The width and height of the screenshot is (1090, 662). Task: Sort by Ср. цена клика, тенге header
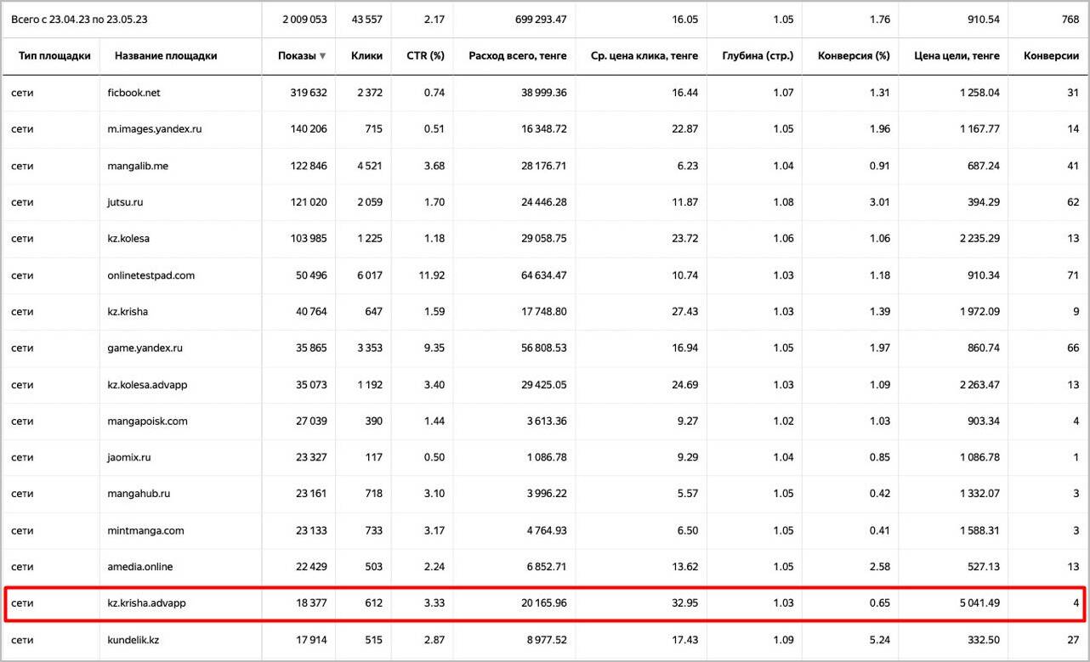coord(644,56)
